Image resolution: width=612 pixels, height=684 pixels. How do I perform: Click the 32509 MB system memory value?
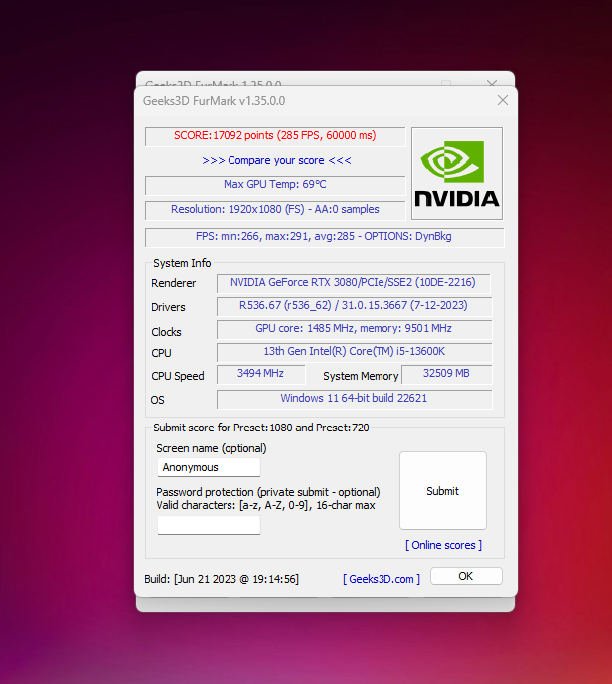(446, 374)
